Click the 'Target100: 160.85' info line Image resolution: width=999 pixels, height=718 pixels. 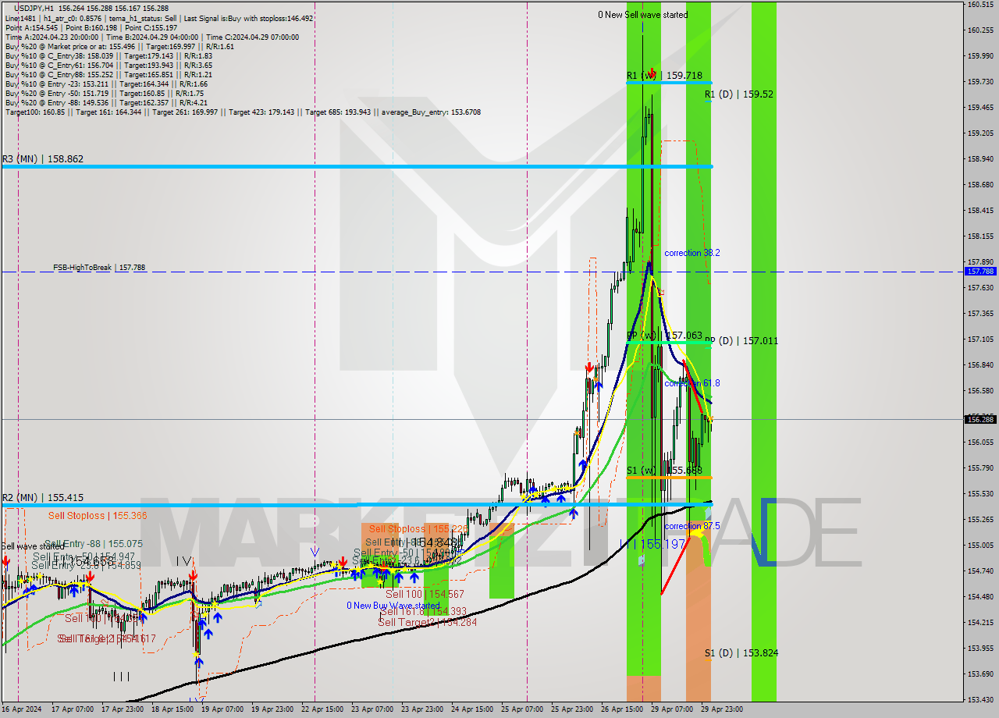[x=243, y=112]
